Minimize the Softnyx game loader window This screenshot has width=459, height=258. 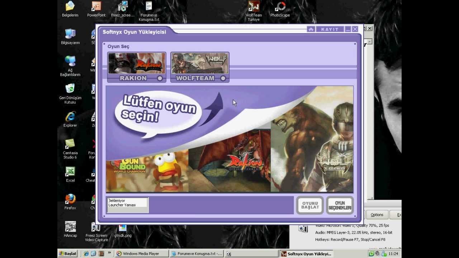(348, 29)
